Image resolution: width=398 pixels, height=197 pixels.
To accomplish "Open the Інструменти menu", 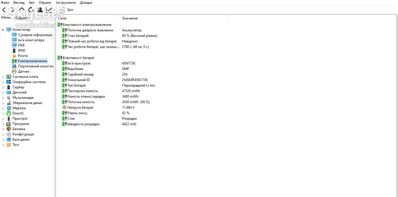I will click(66, 3).
